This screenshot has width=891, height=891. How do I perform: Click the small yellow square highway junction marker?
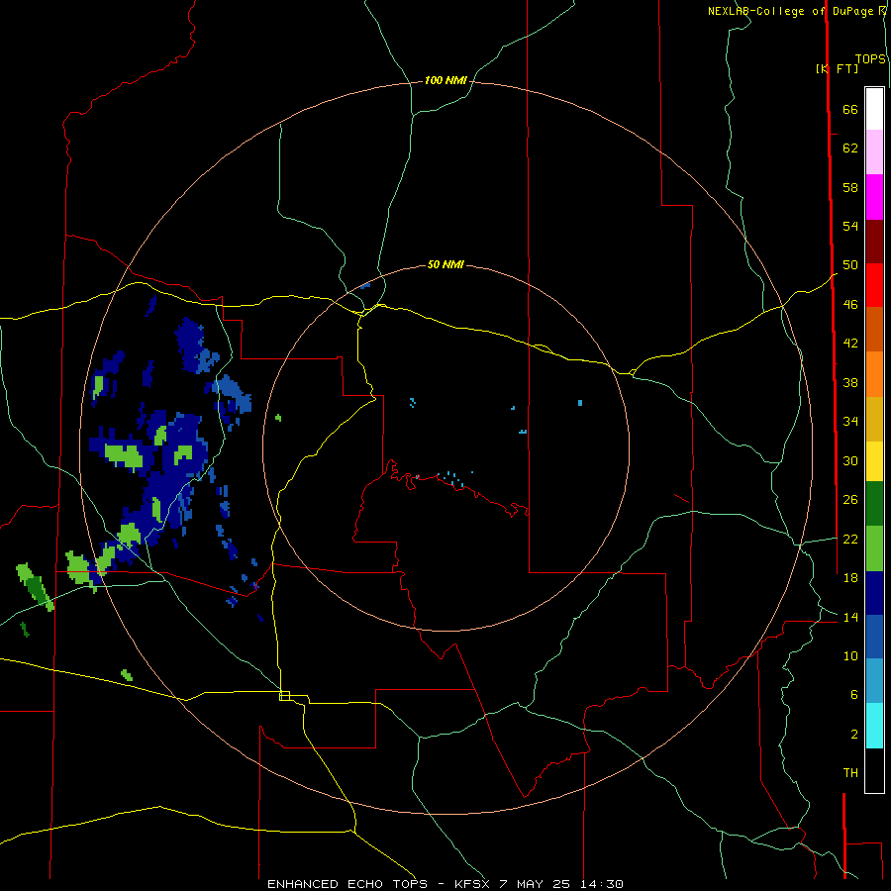tap(285, 696)
